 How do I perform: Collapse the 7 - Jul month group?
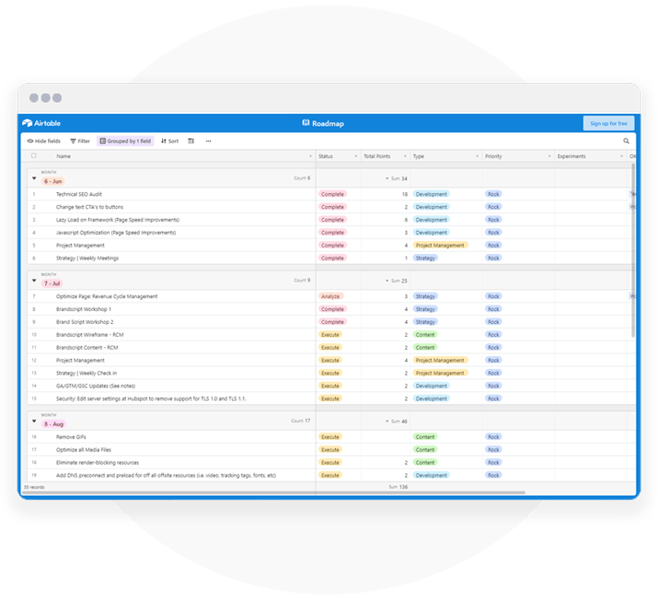tap(34, 280)
